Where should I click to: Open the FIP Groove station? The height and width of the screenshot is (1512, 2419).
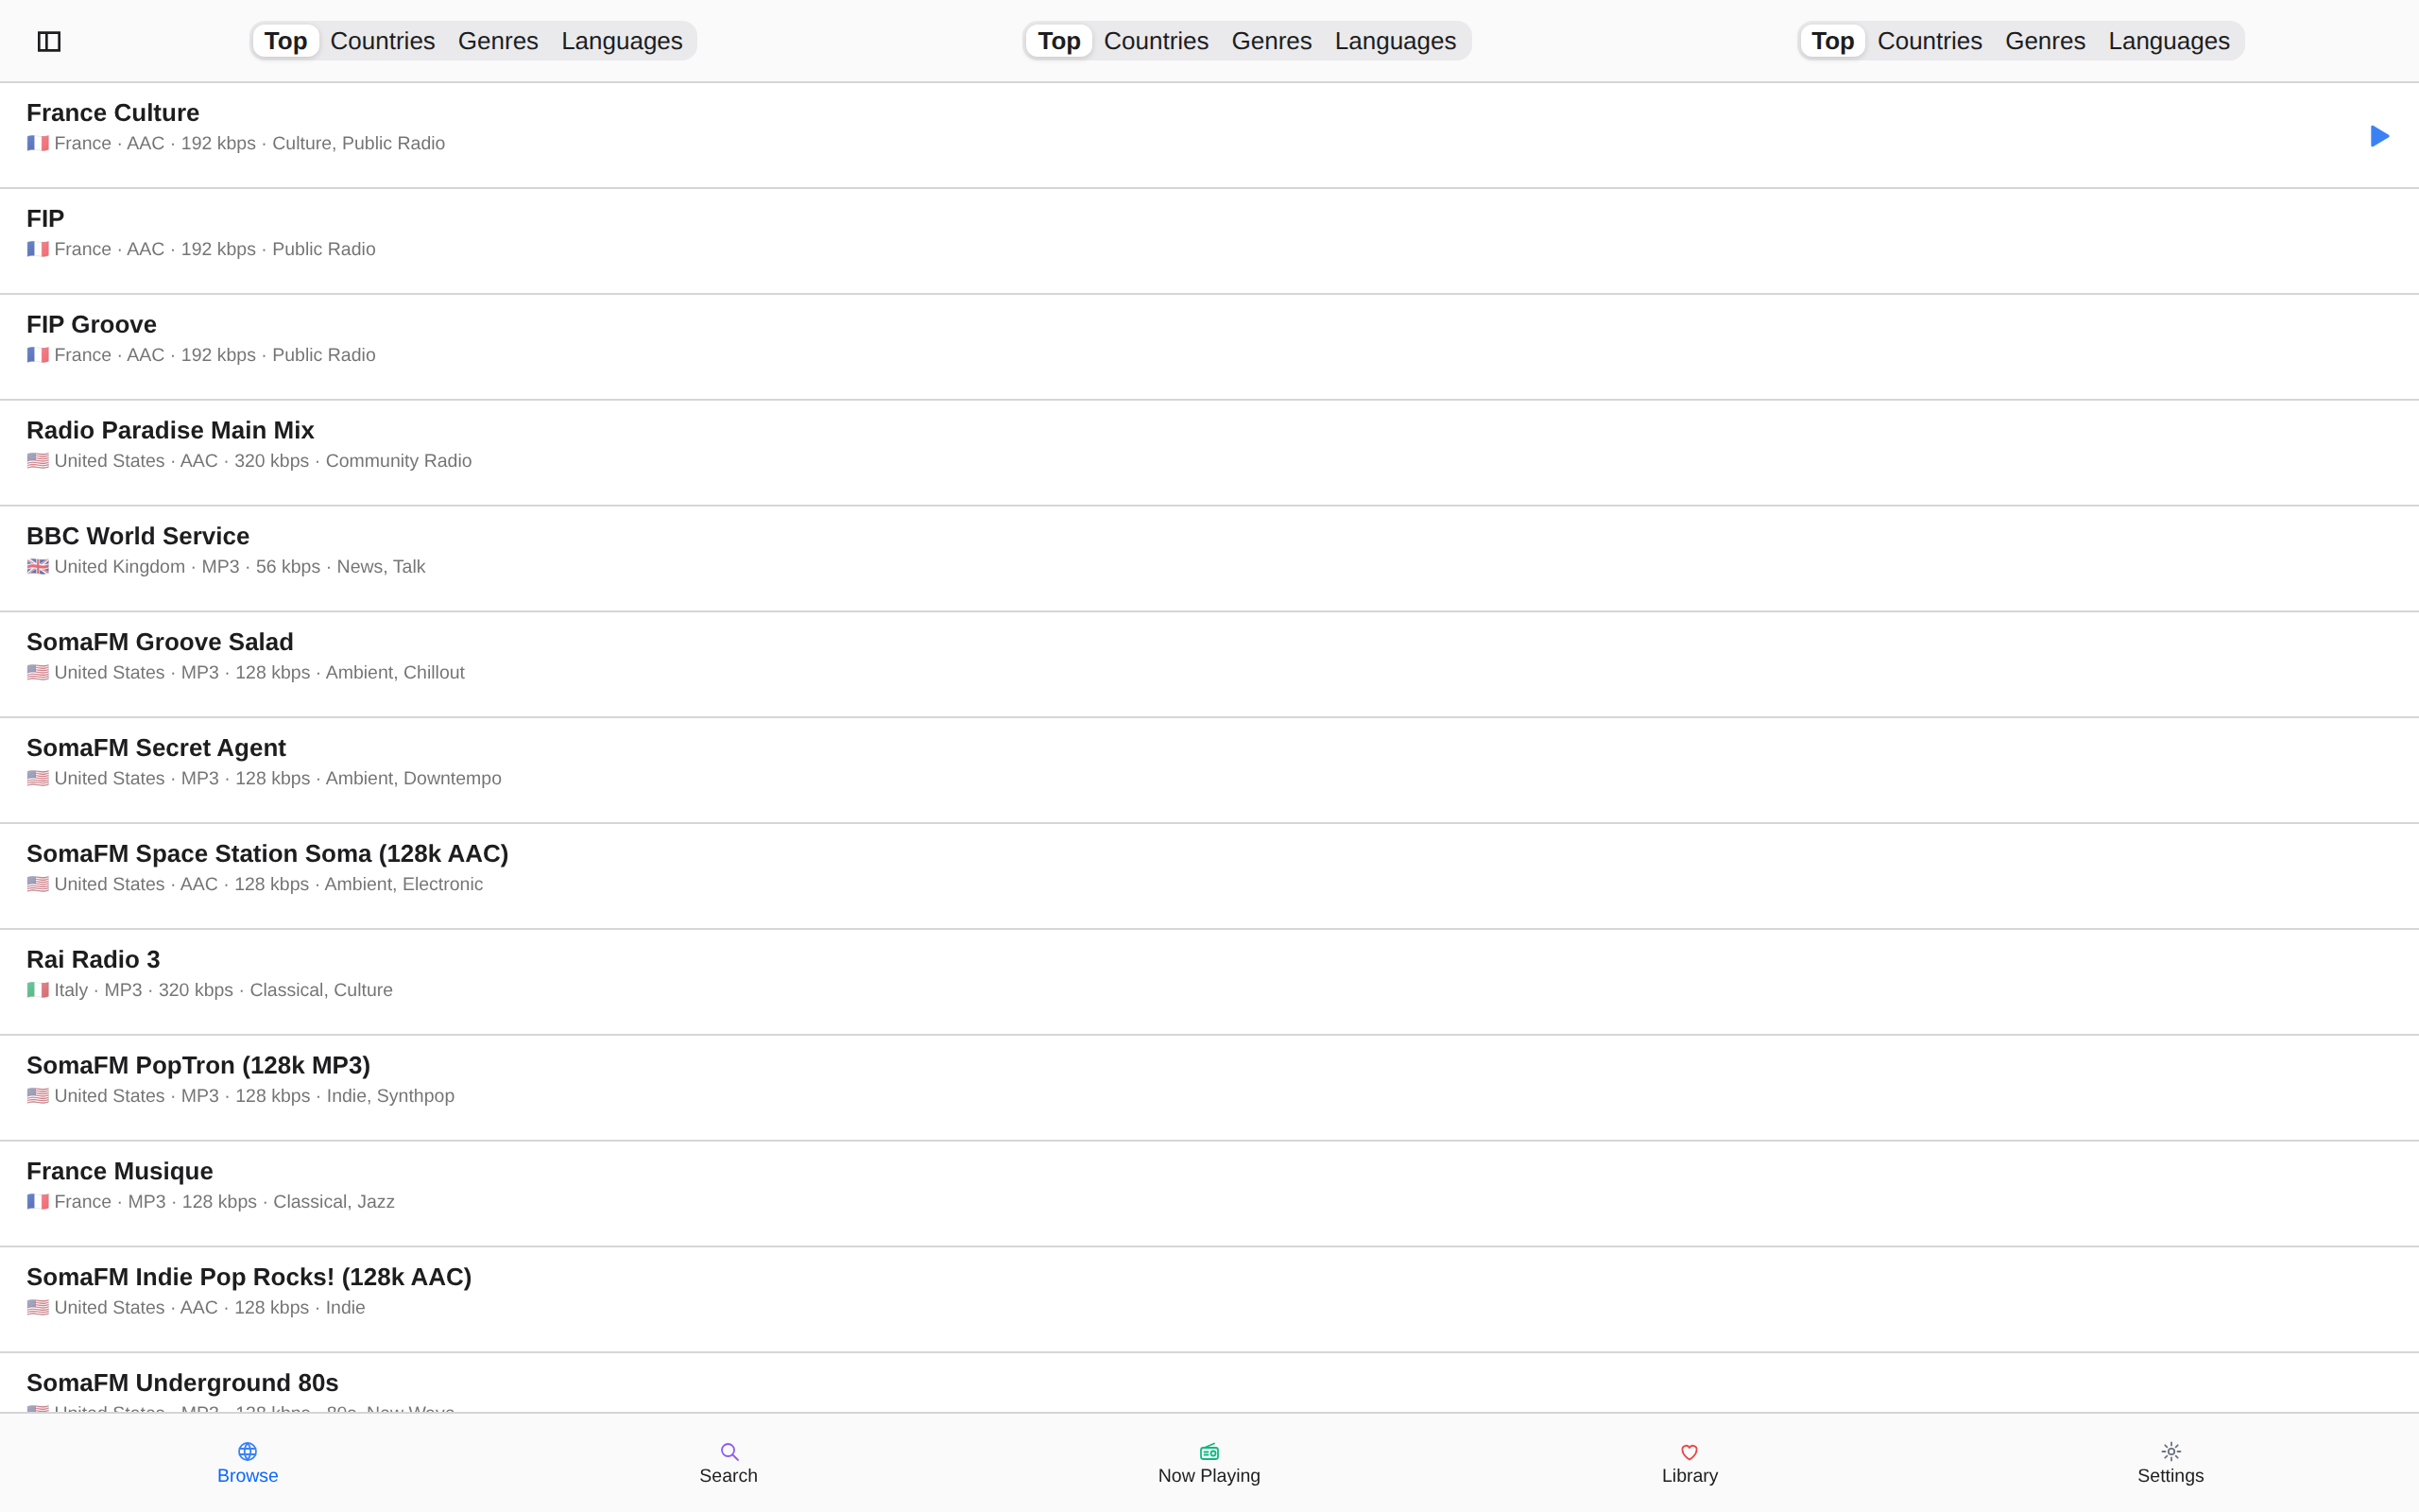coord(1209,347)
